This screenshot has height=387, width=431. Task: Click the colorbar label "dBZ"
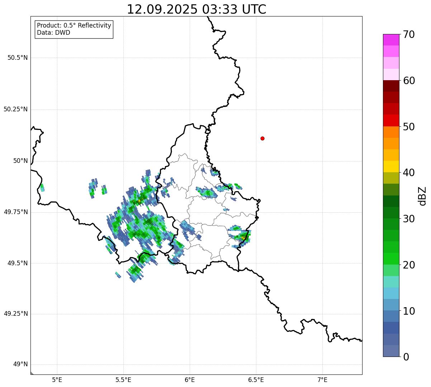[x=422, y=196]
